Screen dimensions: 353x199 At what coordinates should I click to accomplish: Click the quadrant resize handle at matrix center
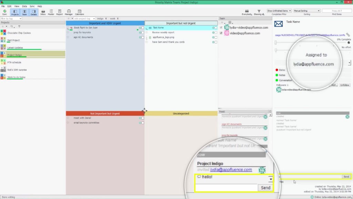click(x=144, y=110)
